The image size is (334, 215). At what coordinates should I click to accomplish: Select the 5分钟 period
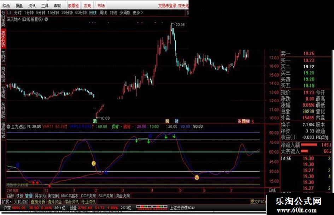point(41,13)
